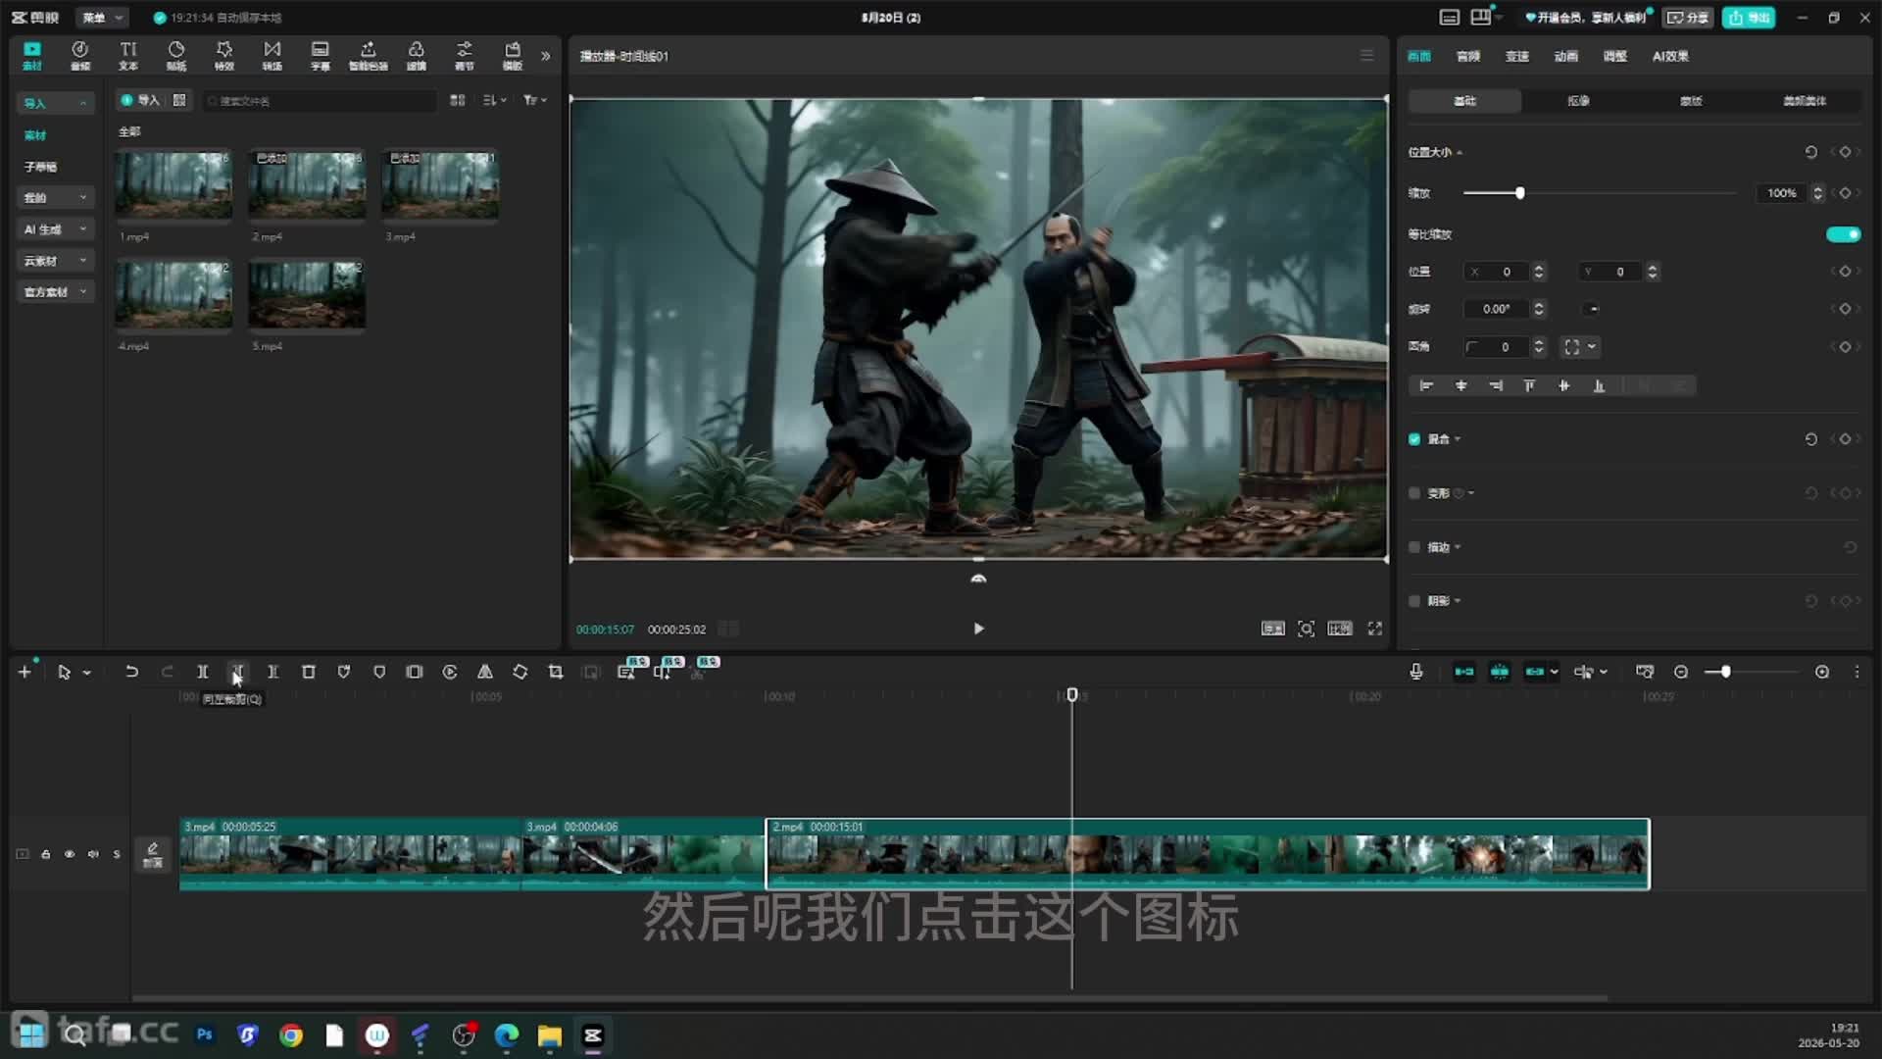Select 子草稿 in the left sidebar
This screenshot has width=1882, height=1059.
pyautogui.click(x=40, y=167)
